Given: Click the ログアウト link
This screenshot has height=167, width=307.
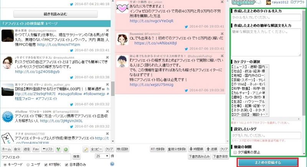Looking at the screenshot, I should [298, 2].
